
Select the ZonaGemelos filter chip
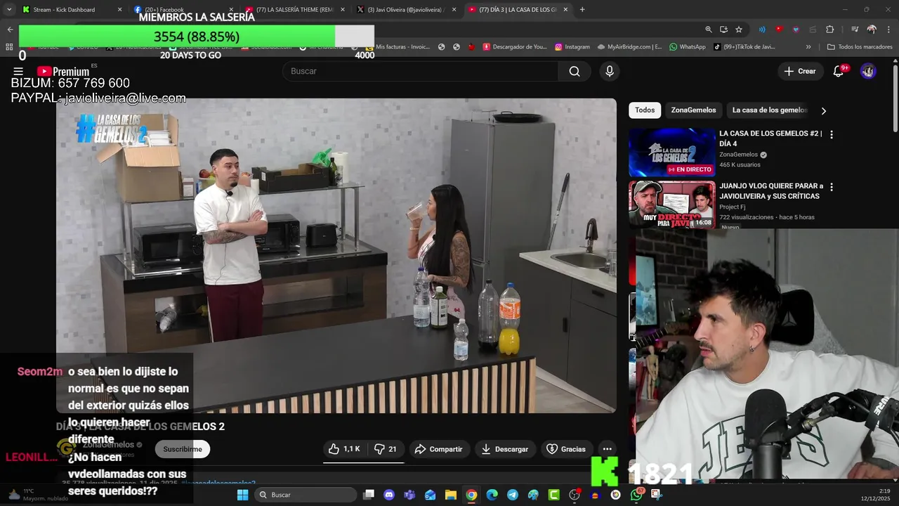(693, 110)
